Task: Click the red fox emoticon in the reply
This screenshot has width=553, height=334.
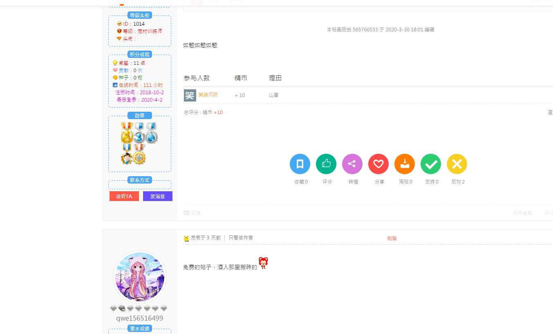Action: [263, 263]
